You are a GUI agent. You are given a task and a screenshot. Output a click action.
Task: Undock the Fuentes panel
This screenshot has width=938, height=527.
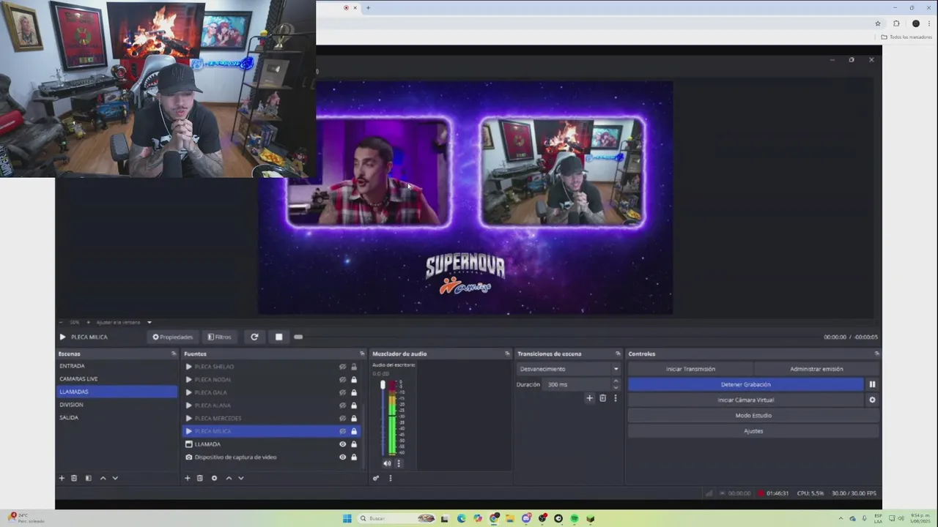coord(362,354)
